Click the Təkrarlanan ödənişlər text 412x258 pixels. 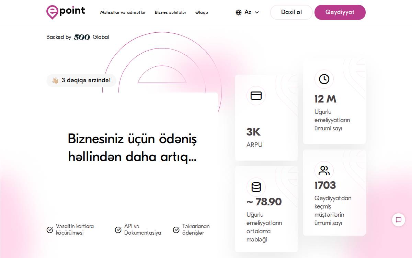(x=196, y=229)
